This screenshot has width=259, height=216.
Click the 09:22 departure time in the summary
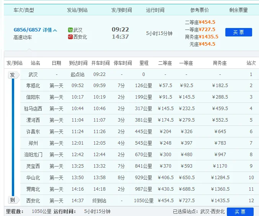point(120,30)
